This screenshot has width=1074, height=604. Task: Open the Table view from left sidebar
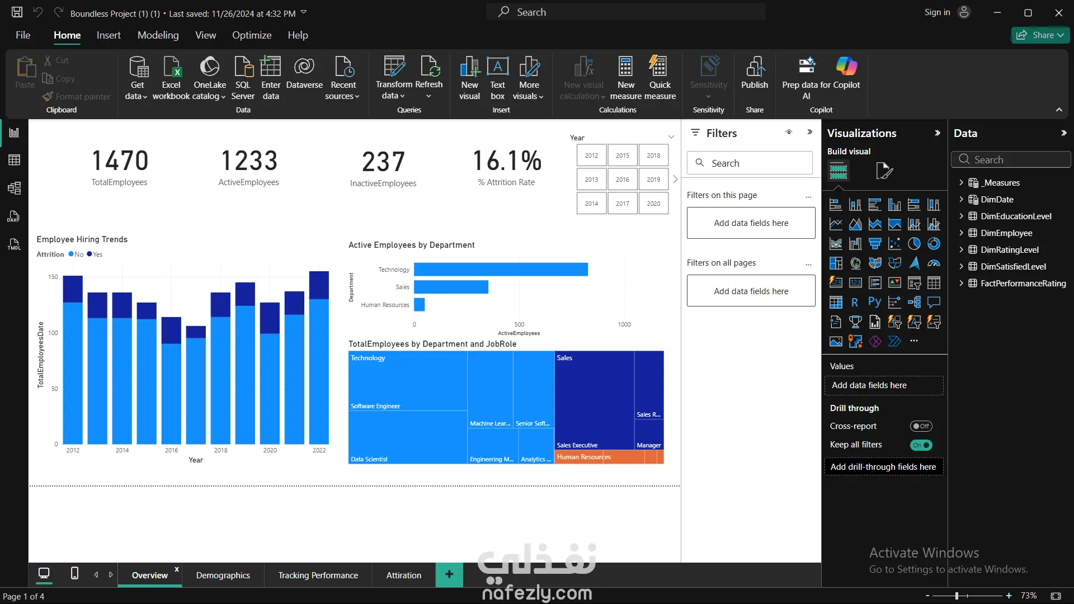pyautogui.click(x=15, y=161)
